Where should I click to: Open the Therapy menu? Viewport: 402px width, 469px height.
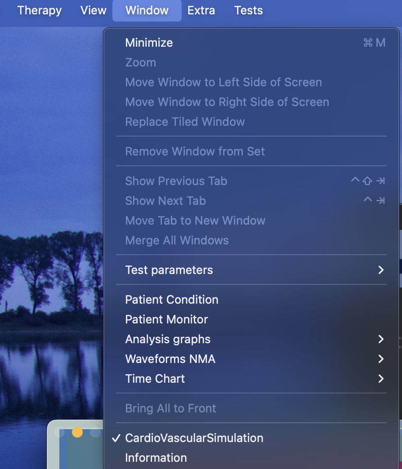click(x=40, y=10)
